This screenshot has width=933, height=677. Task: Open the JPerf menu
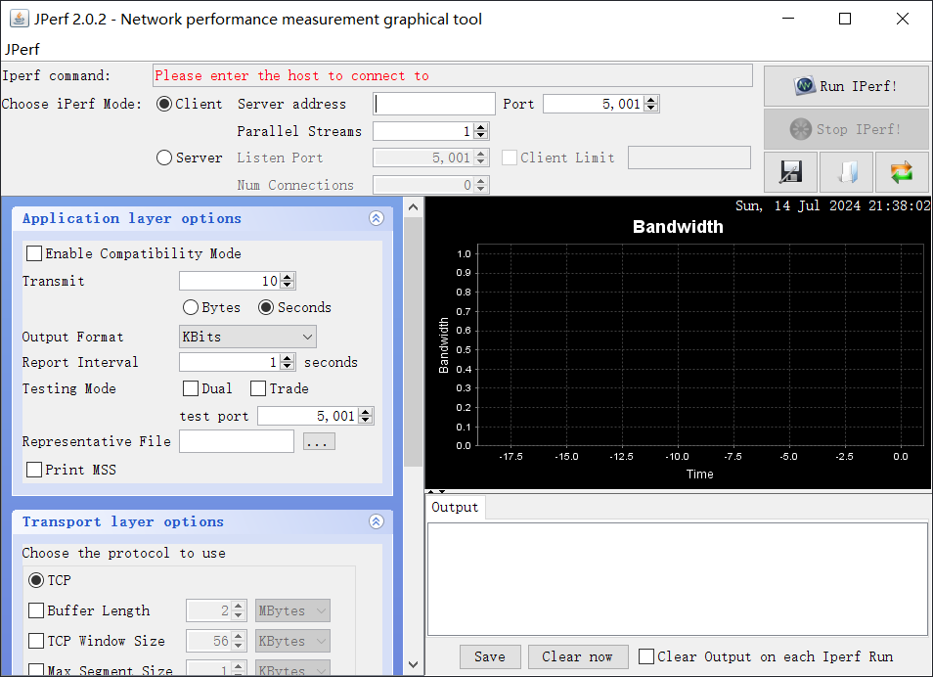(22, 50)
